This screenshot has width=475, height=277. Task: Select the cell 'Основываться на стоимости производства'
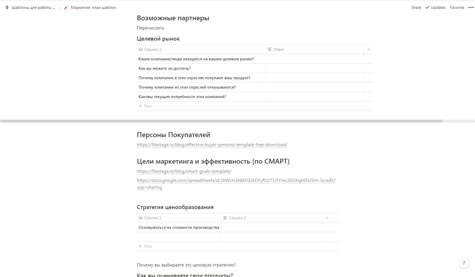coord(179,227)
